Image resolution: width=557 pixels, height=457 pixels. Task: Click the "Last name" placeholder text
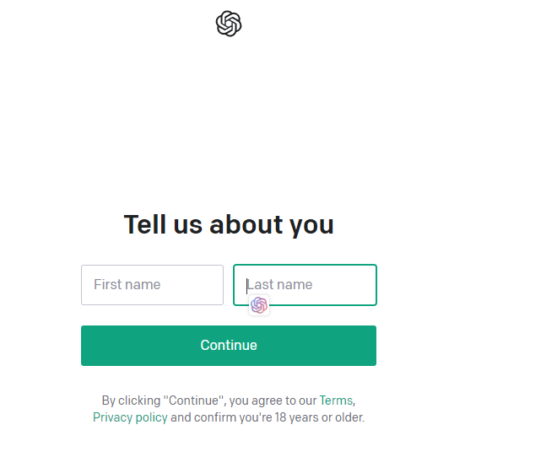tap(280, 285)
